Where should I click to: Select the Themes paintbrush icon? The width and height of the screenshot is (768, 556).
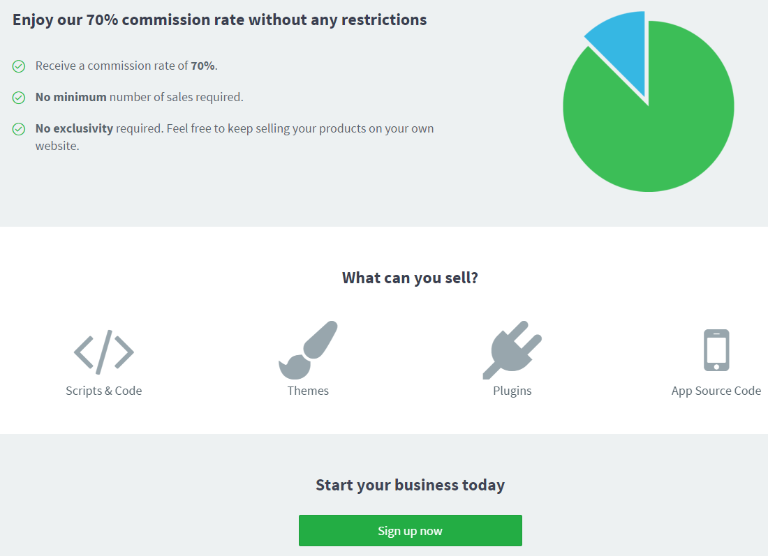pos(308,350)
